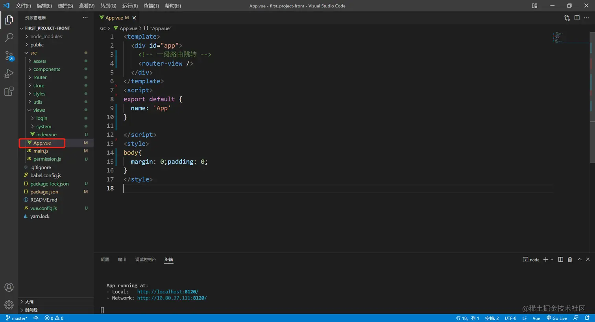Split the terminal panel
Image resolution: width=595 pixels, height=322 pixels.
(x=560, y=259)
